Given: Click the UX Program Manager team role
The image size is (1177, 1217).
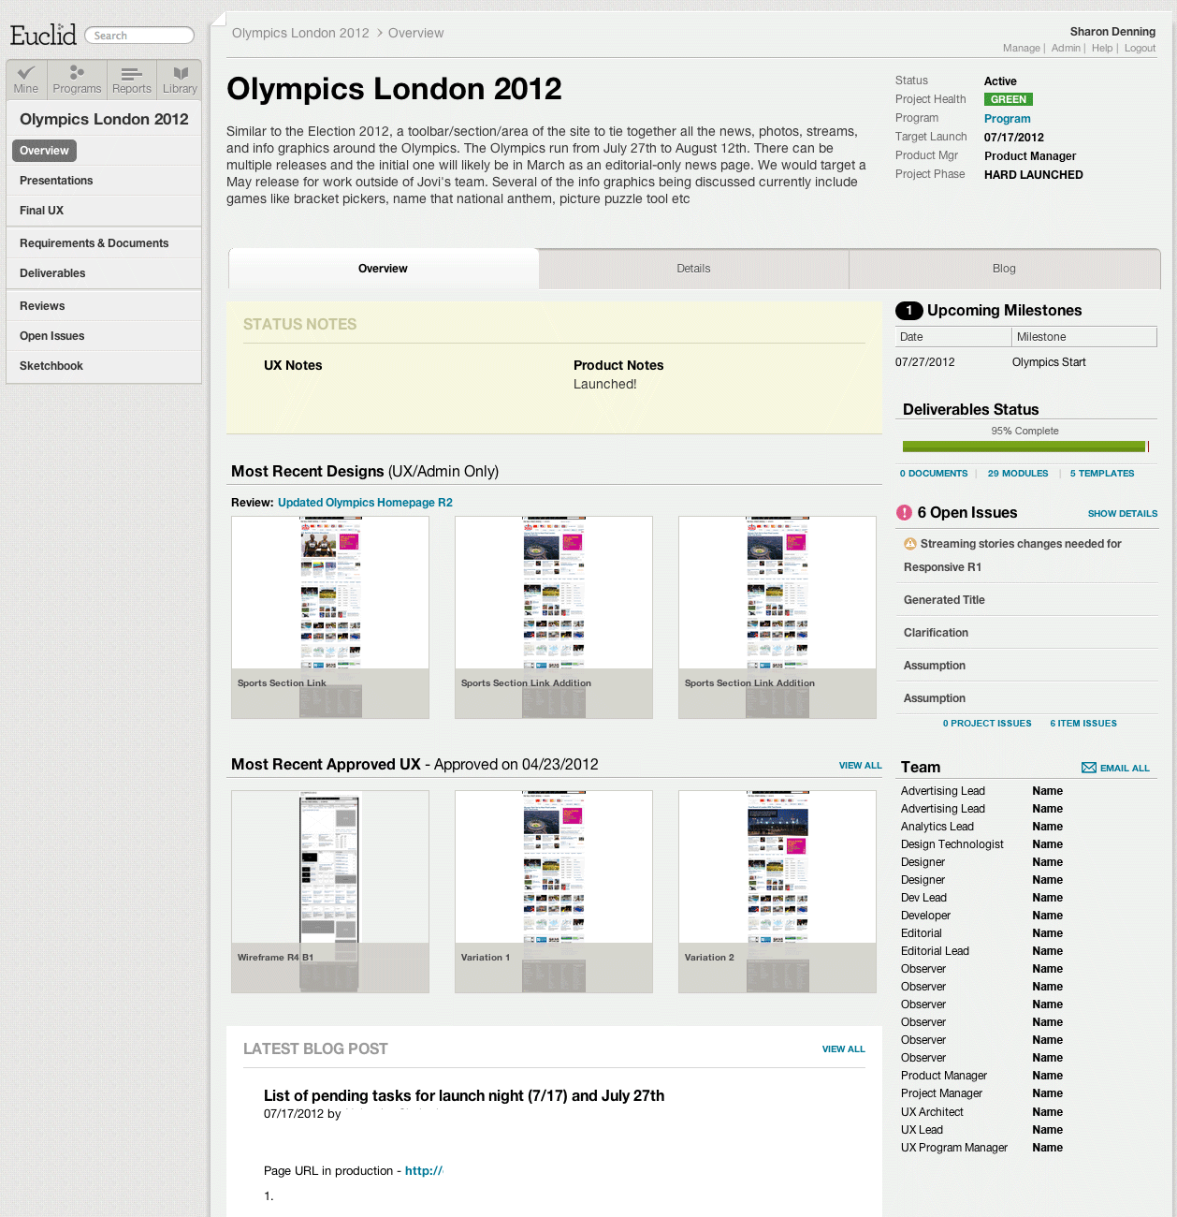Looking at the screenshot, I should tap(954, 1148).
